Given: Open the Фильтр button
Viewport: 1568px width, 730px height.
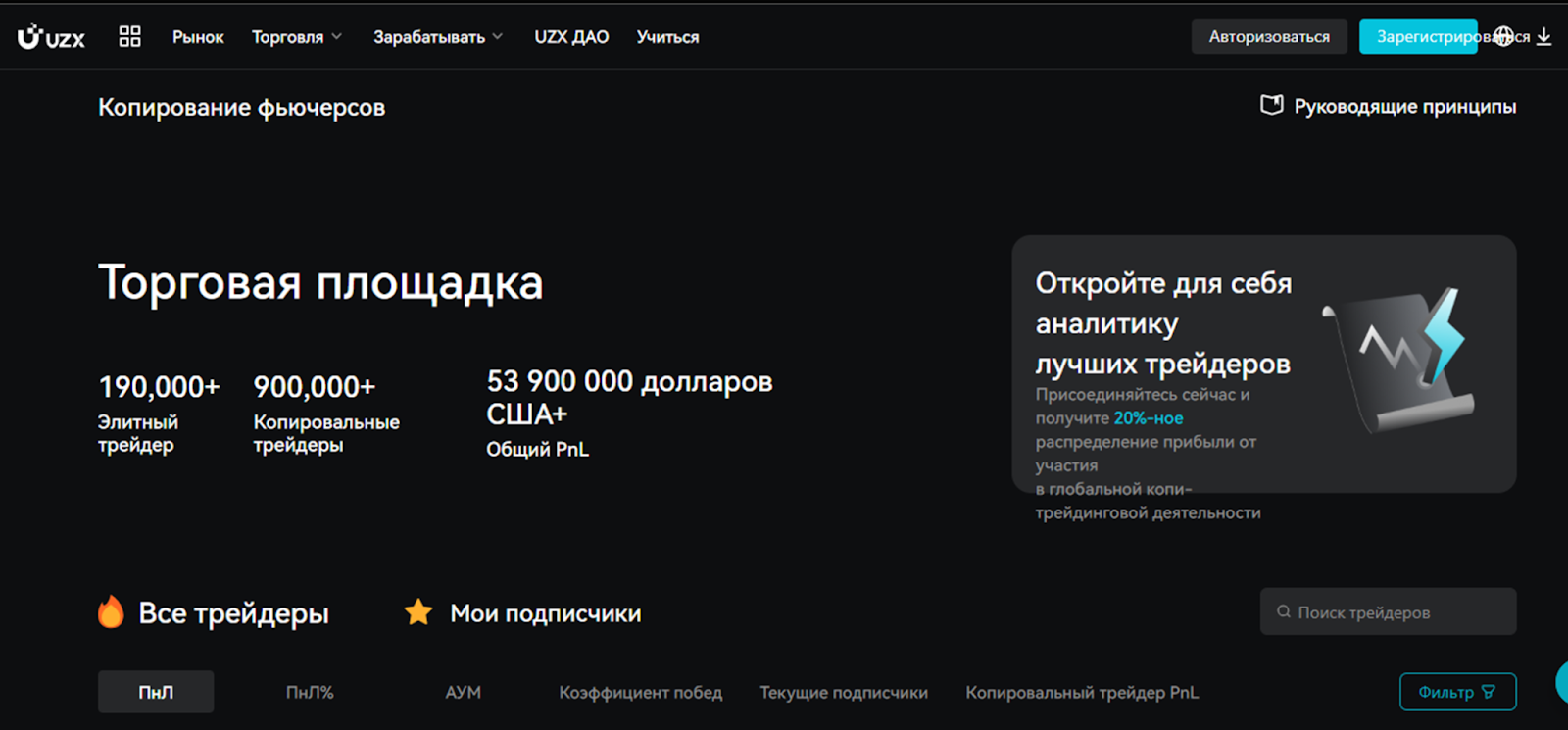Looking at the screenshot, I should point(1457,692).
